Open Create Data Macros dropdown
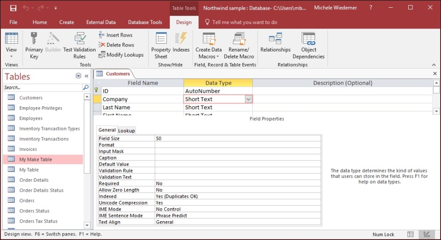 209,46
